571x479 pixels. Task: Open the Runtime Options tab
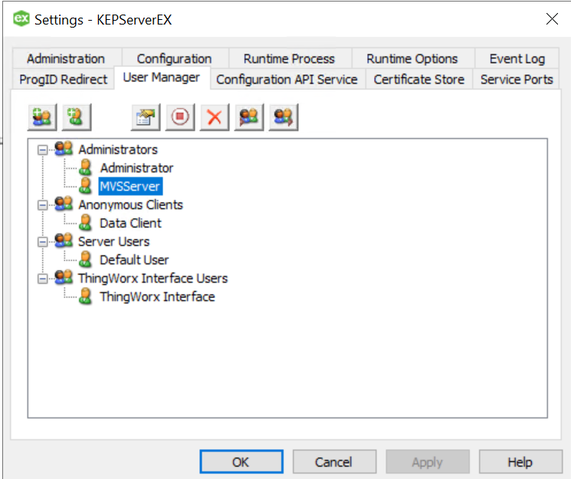point(412,58)
